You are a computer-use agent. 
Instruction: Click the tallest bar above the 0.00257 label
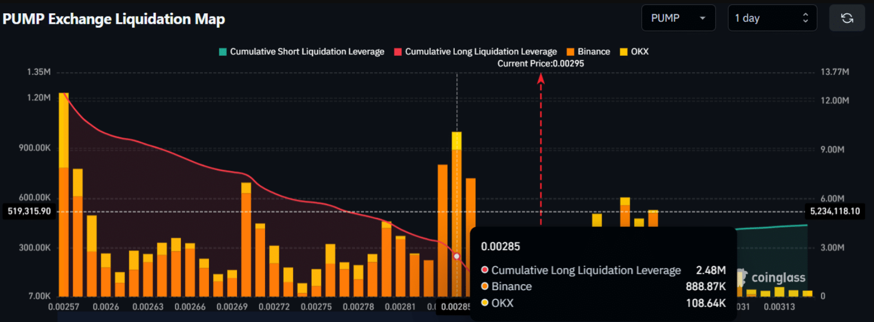click(x=64, y=195)
